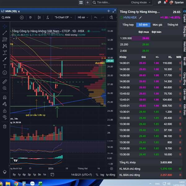Switch to the Sổ lệnh tab
This screenshot has width=186, height=186.
pos(143,25)
